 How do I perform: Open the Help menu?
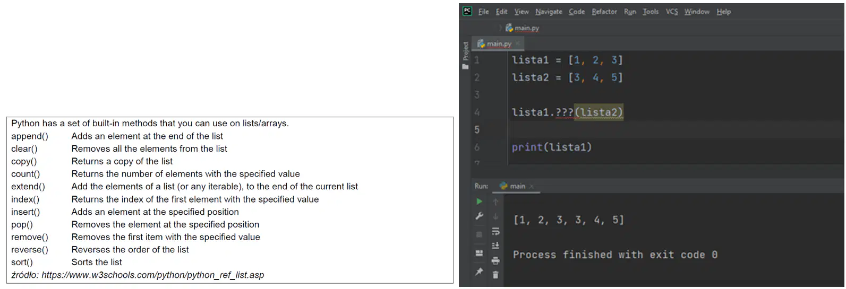[x=723, y=12]
